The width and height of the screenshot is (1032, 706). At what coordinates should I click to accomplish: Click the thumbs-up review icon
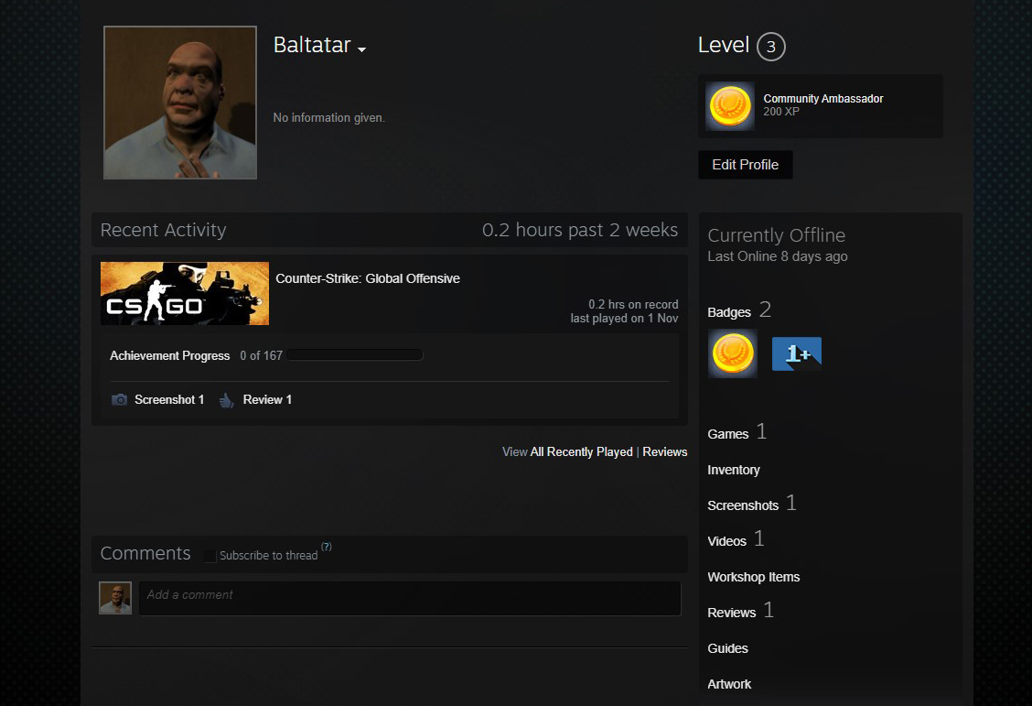click(x=226, y=400)
